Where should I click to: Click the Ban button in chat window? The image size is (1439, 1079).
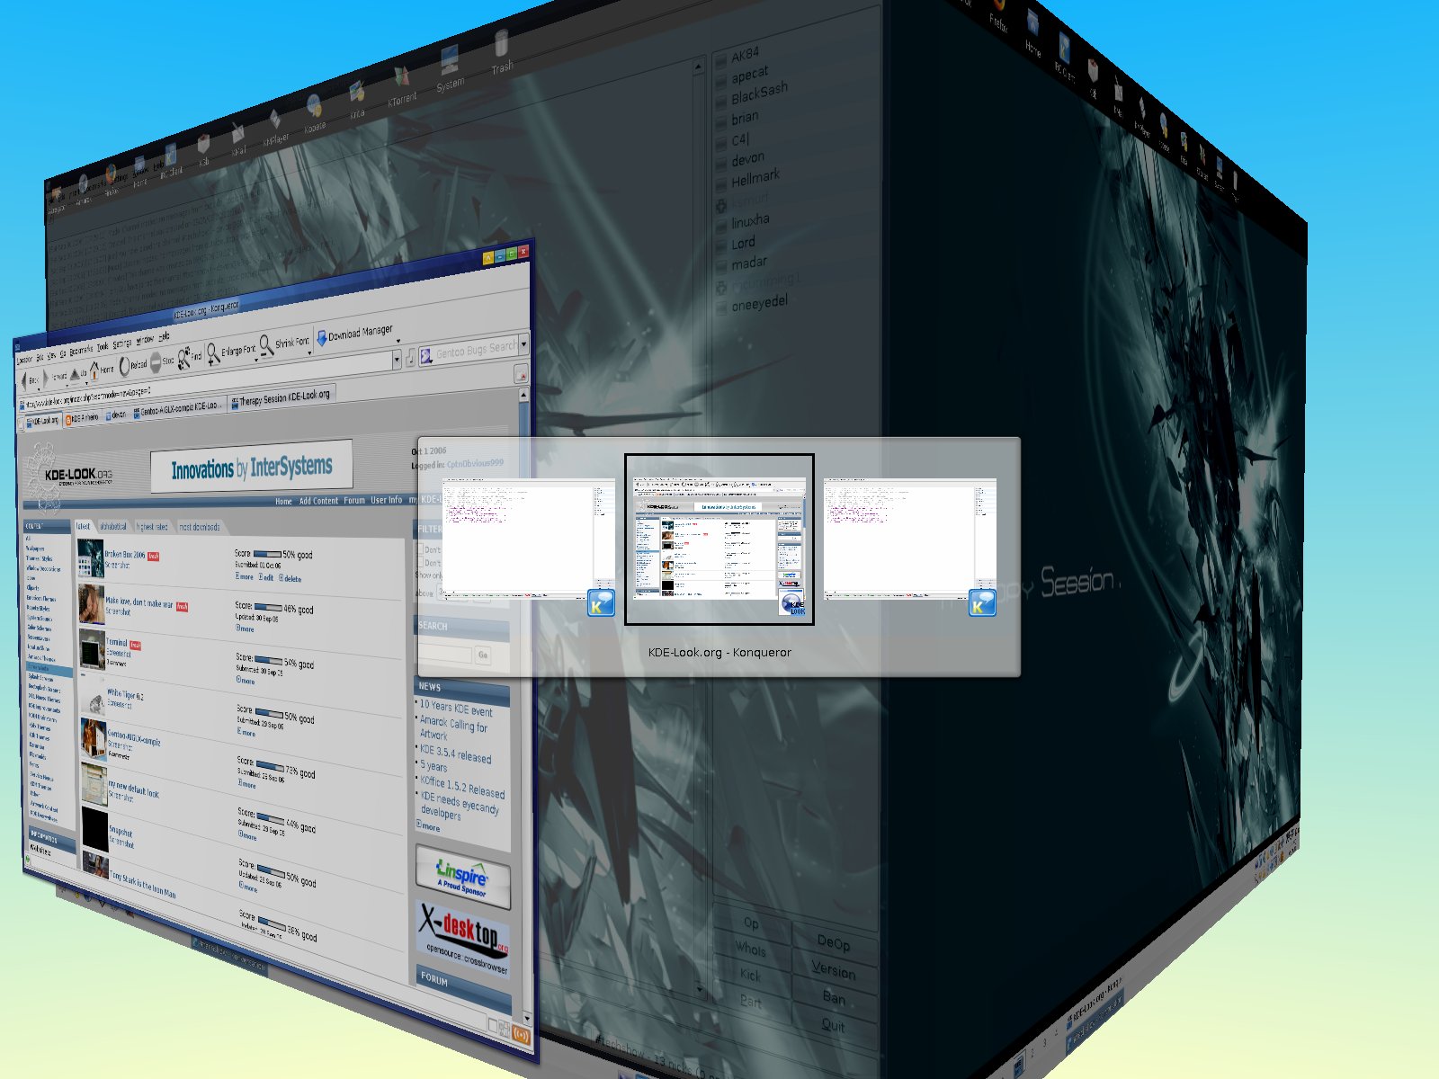(x=834, y=997)
